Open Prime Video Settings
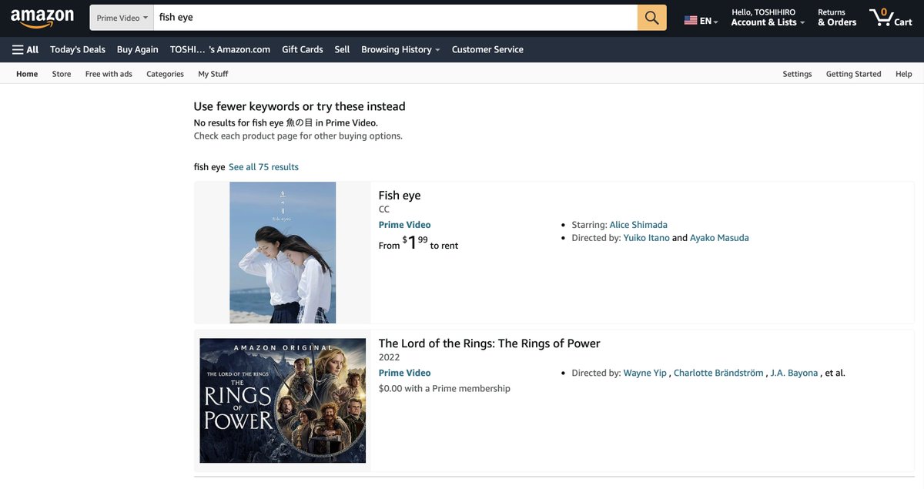This screenshot has height=489, width=924. pos(797,74)
